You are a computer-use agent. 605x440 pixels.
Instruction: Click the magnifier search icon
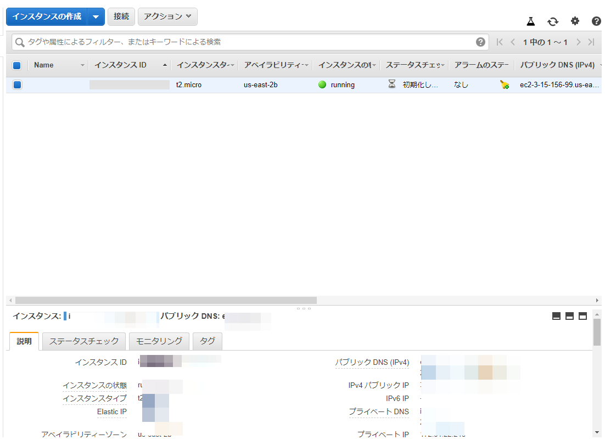click(20, 42)
